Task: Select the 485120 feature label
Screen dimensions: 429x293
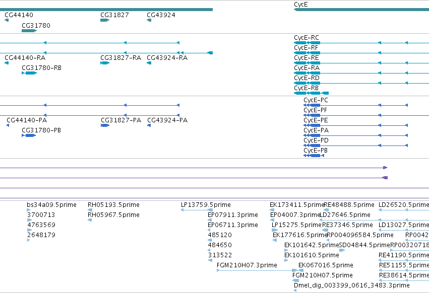Action: [x=220, y=235]
